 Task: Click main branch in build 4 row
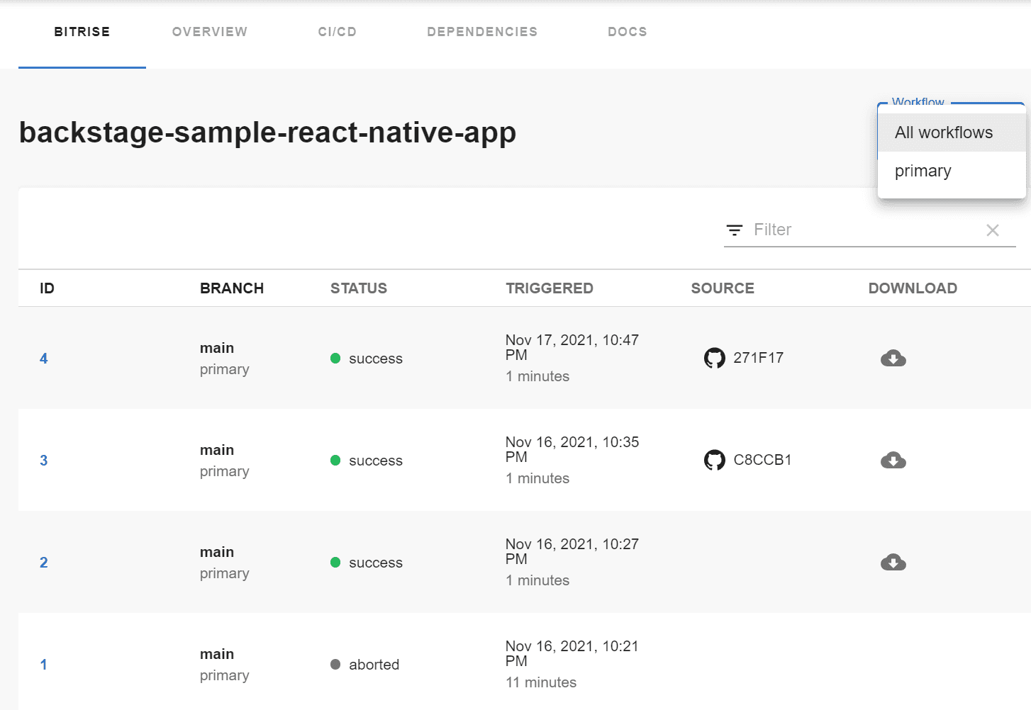(217, 348)
